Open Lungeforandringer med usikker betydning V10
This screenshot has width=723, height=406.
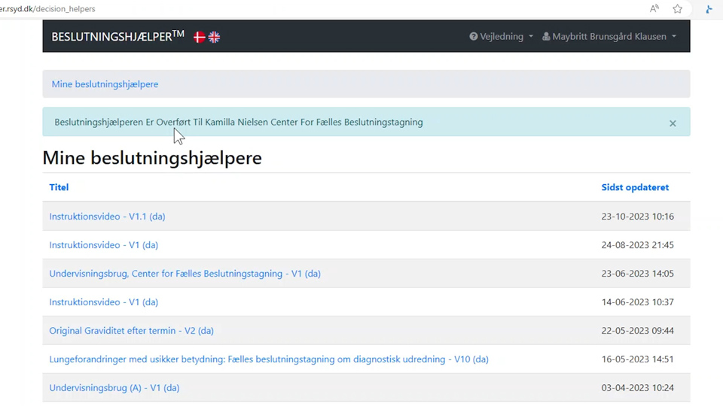coord(269,359)
